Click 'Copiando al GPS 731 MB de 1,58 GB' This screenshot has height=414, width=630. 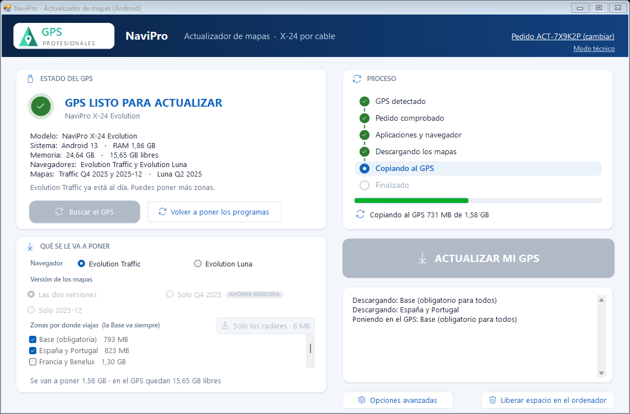click(429, 215)
